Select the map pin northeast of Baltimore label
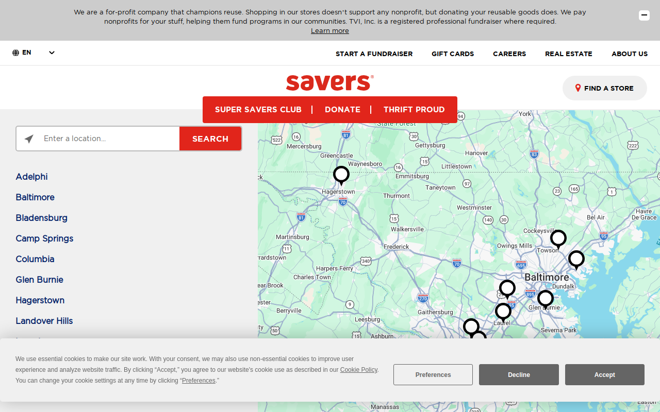 pos(576,260)
